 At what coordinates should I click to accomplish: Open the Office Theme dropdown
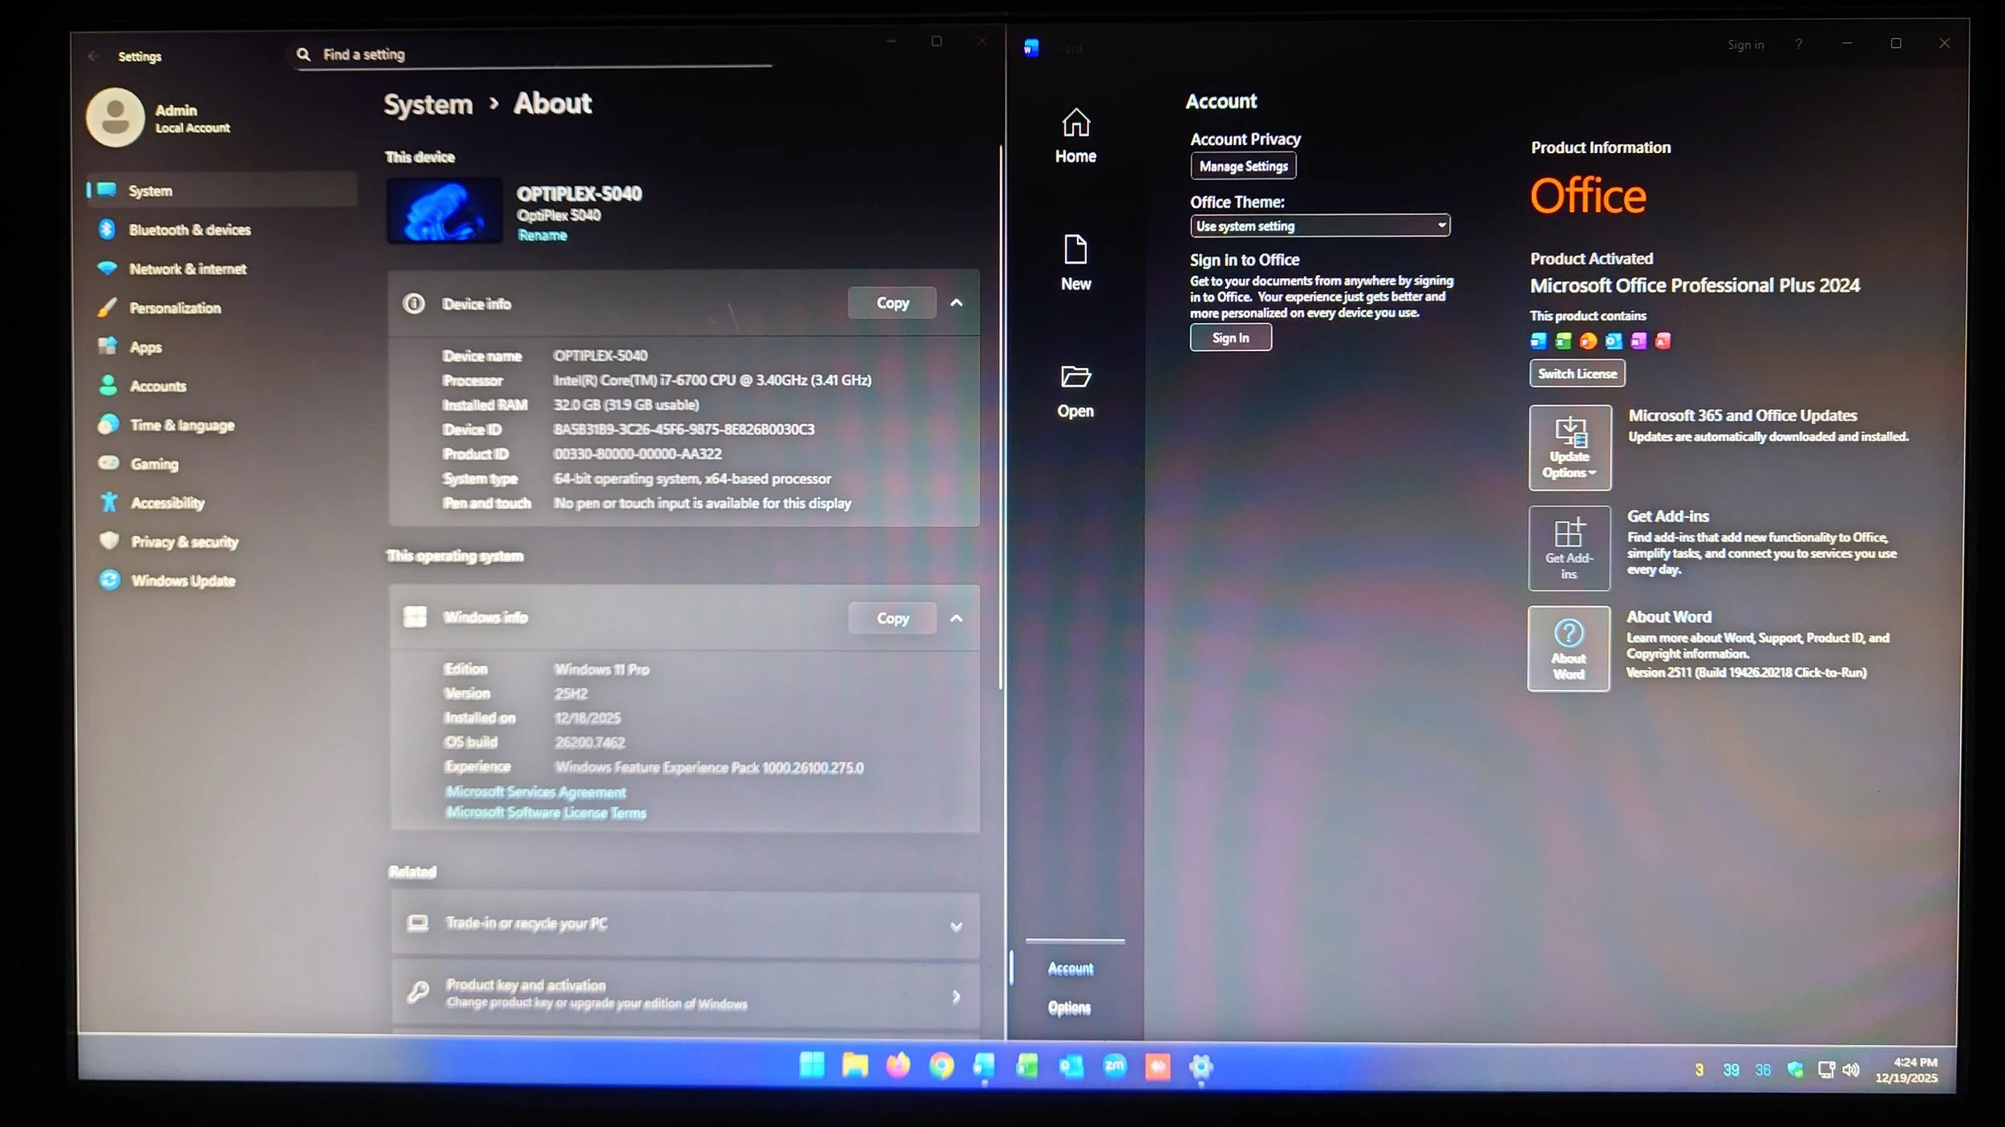1319,226
